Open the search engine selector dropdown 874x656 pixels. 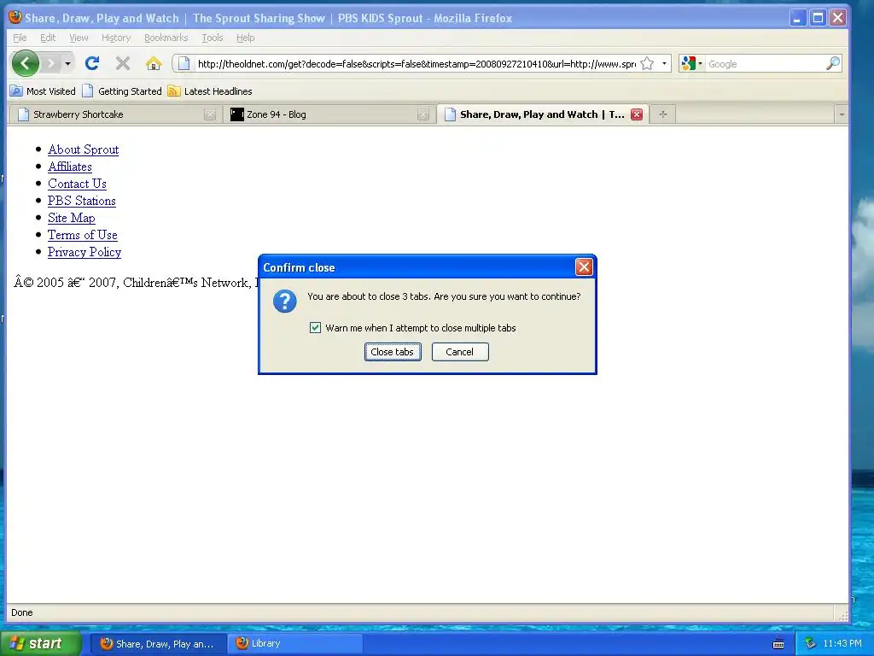tap(691, 63)
